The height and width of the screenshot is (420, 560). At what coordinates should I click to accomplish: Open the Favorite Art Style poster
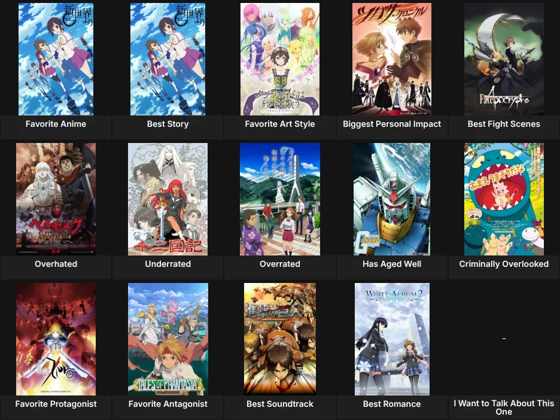click(x=280, y=59)
